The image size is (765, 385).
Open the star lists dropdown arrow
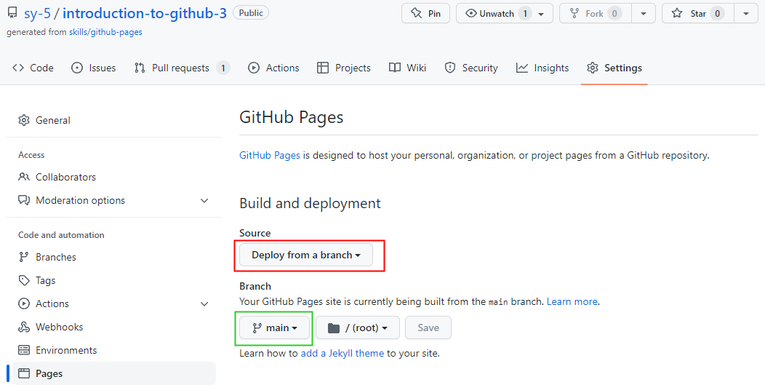[746, 13]
